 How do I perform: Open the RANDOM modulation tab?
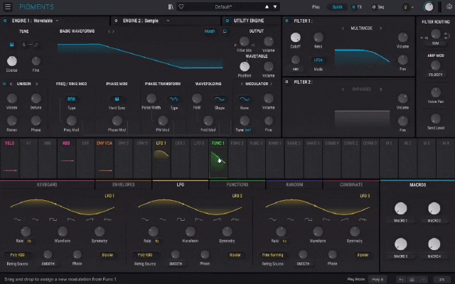(294, 185)
